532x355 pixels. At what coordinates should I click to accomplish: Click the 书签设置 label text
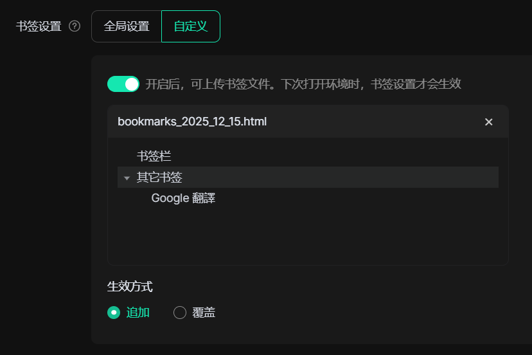tap(39, 26)
